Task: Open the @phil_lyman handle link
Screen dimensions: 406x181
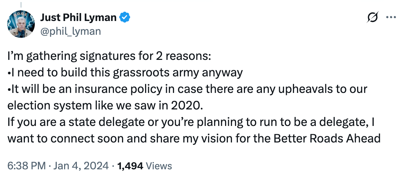Action: [70, 31]
